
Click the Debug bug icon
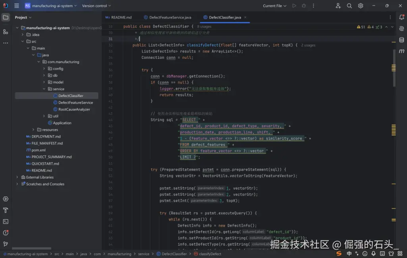point(304,6)
